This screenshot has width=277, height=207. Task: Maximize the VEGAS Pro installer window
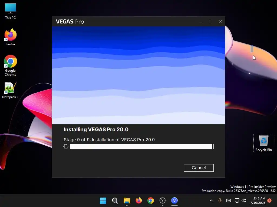coord(210,22)
